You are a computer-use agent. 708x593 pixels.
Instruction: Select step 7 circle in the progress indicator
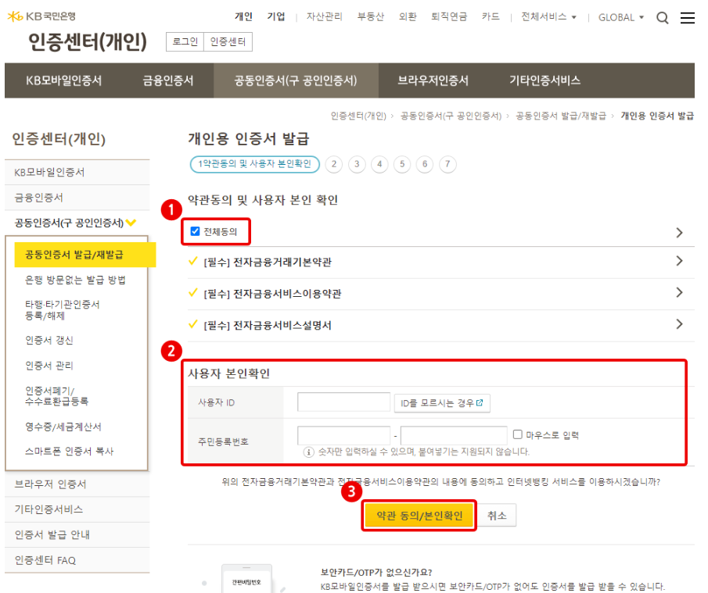pyautogui.click(x=447, y=164)
